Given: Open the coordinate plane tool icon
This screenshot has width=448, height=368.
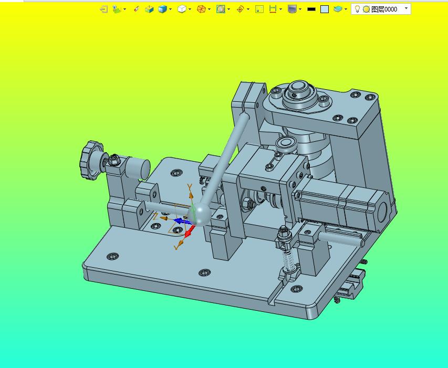Looking at the screenshot, I should (x=117, y=9).
